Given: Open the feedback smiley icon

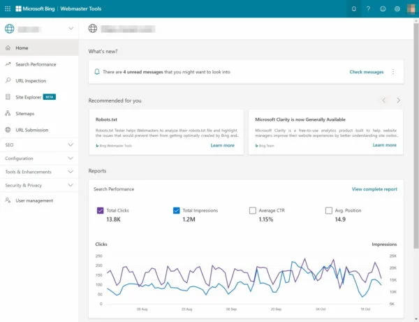Looking at the screenshot, I should tap(383, 9).
